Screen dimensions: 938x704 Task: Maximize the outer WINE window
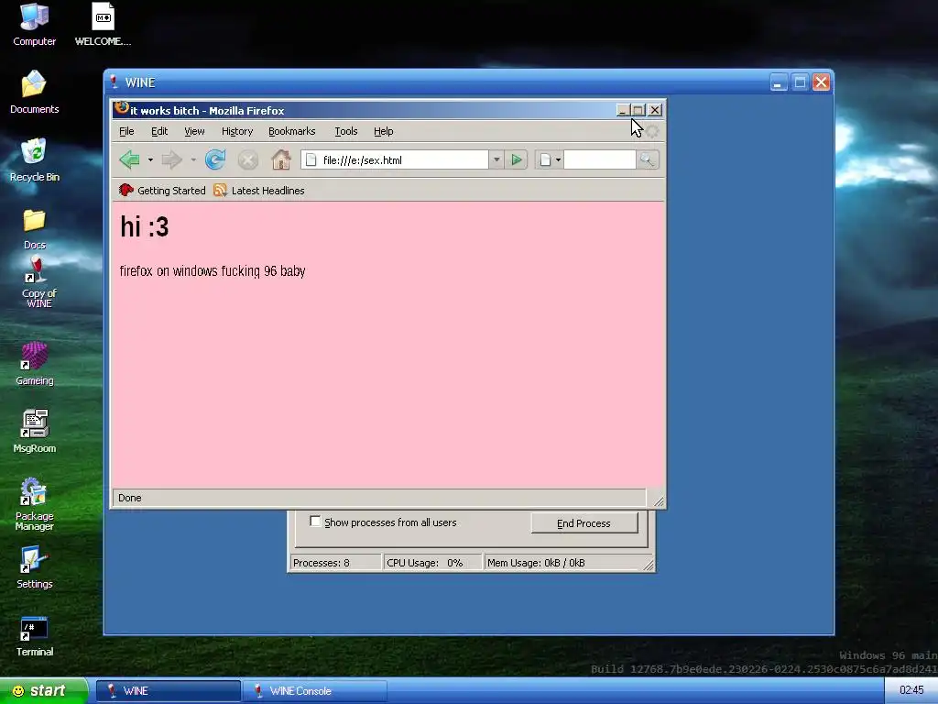click(800, 82)
